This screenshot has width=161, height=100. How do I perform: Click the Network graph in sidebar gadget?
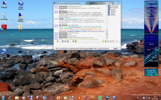tap(151, 48)
